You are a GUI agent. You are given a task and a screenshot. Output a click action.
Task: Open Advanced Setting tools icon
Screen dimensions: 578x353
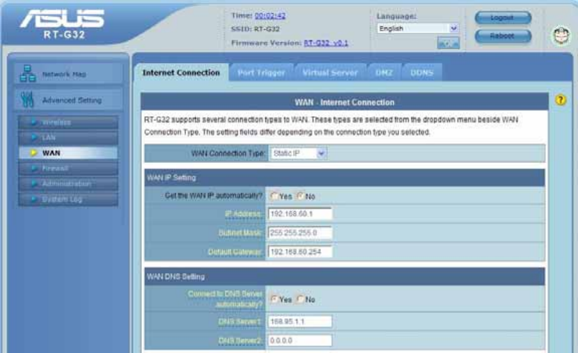28,100
